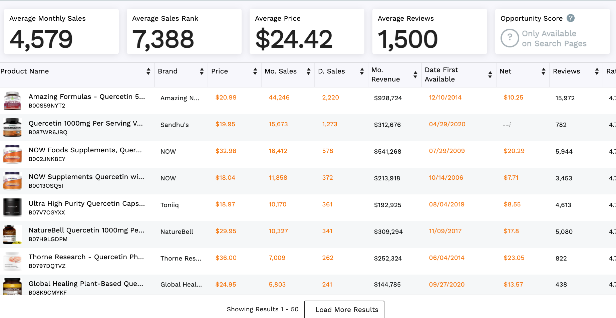Click the $20.99 price cell
The width and height of the screenshot is (616, 318).
[x=226, y=97]
